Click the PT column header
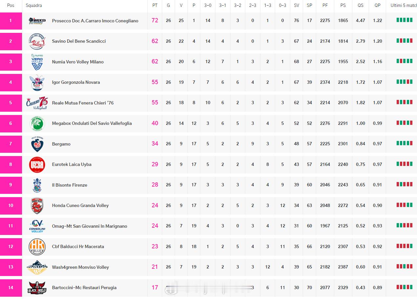 click(x=155, y=5)
